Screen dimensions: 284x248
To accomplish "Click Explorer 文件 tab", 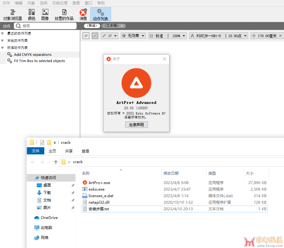I will click(36, 151).
